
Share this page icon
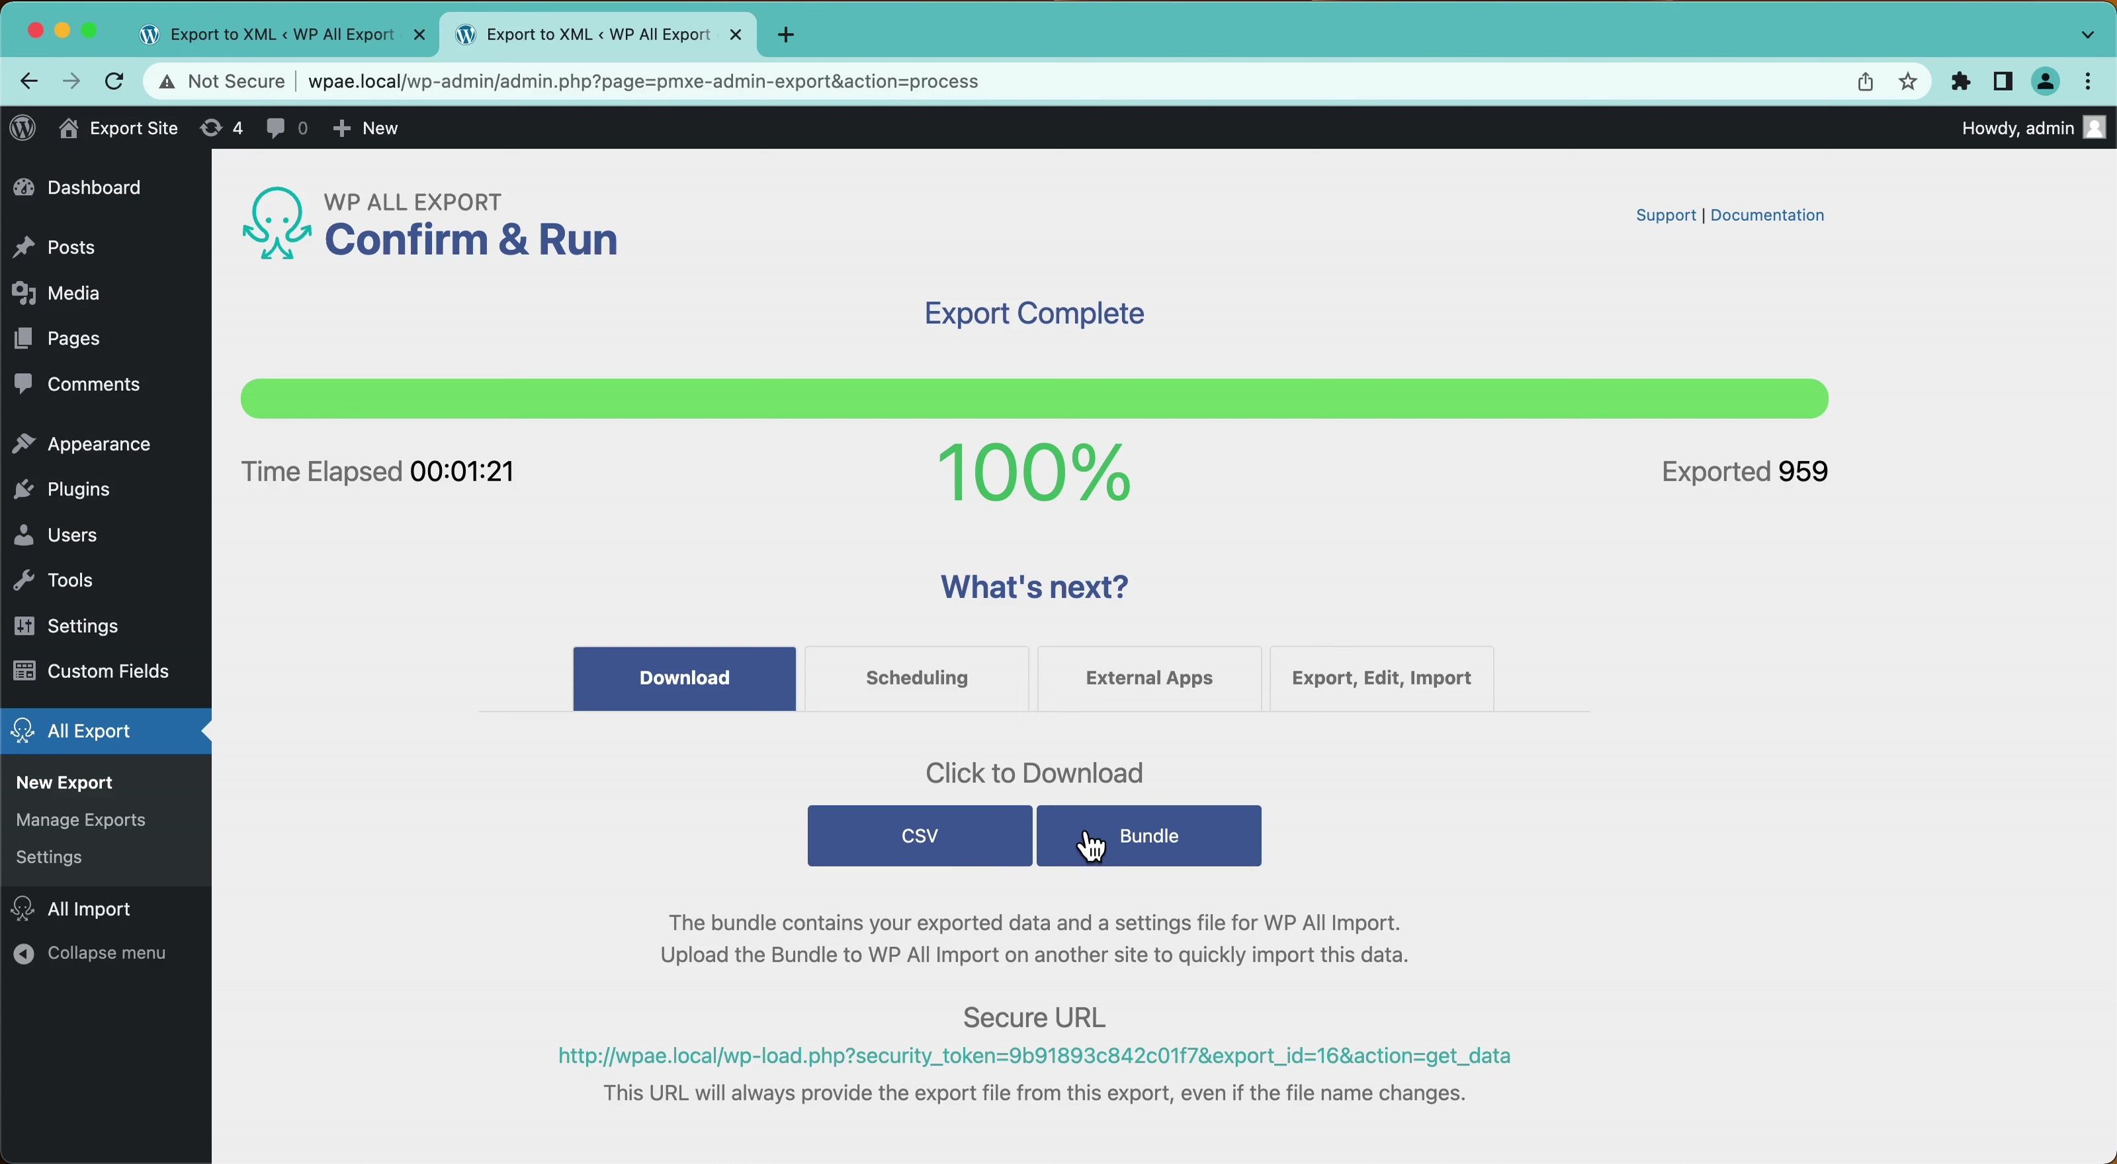pos(1865,81)
